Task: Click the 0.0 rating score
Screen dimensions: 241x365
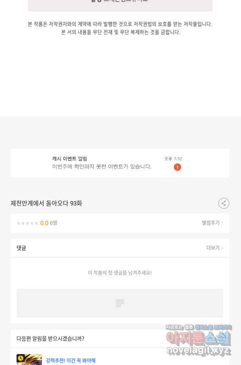Action: coord(44,223)
